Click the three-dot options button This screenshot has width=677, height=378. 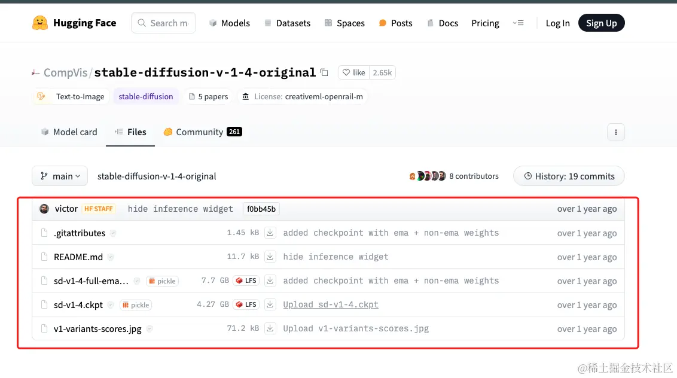pyautogui.click(x=615, y=132)
